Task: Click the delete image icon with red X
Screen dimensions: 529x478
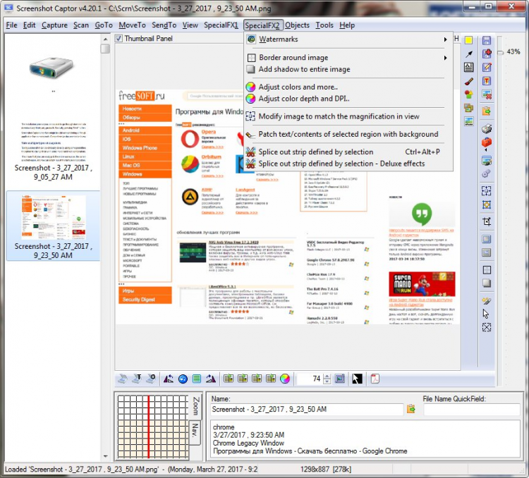Action: (487, 94)
